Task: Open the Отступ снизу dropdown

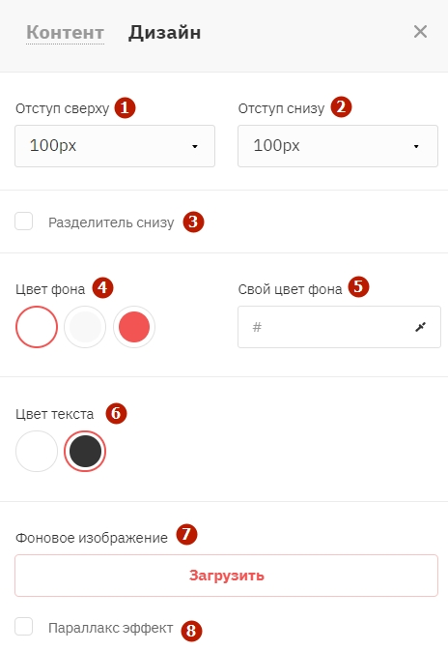Action: click(x=338, y=146)
